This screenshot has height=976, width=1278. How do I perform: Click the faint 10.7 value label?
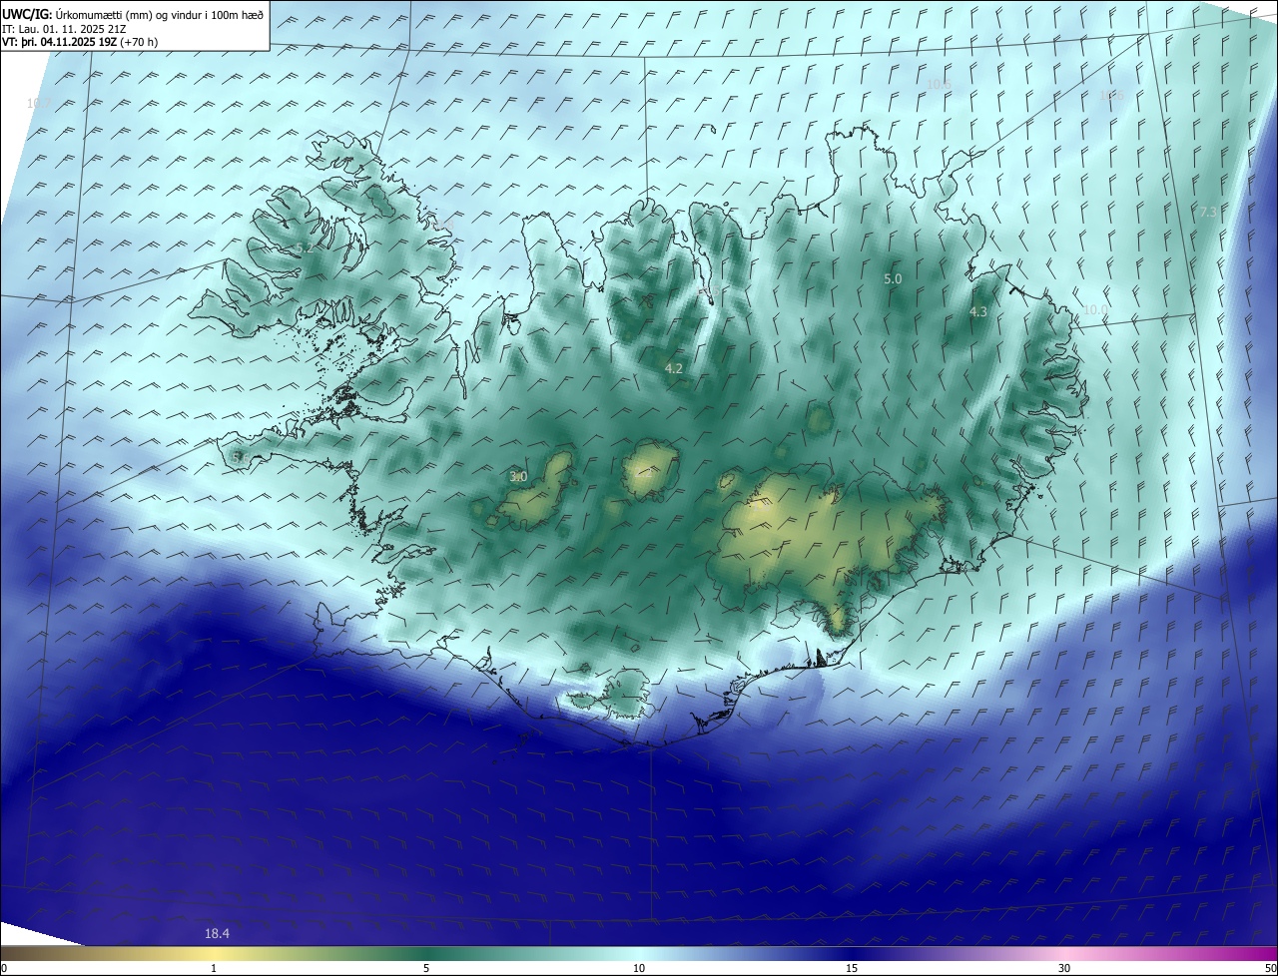tap(38, 103)
